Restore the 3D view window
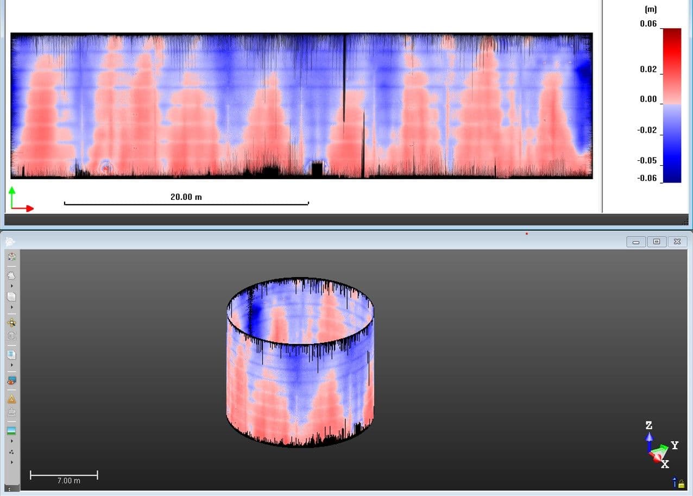The height and width of the screenshot is (496, 693). click(657, 241)
